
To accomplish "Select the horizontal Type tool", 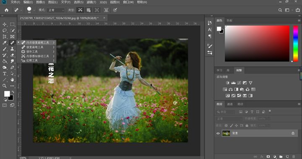I will [5, 74].
